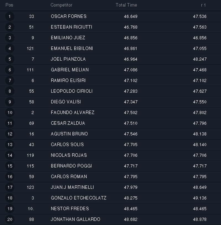Select the position 18 circle badge
Viewport: 221px width, 225px height.
10,198
